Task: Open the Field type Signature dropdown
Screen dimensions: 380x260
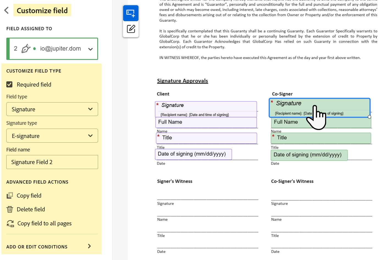Action: tap(52, 109)
